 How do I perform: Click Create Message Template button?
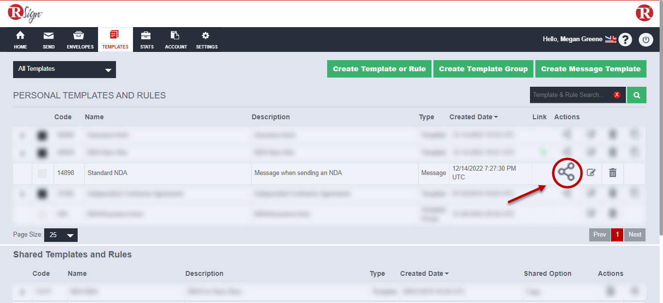[591, 69]
